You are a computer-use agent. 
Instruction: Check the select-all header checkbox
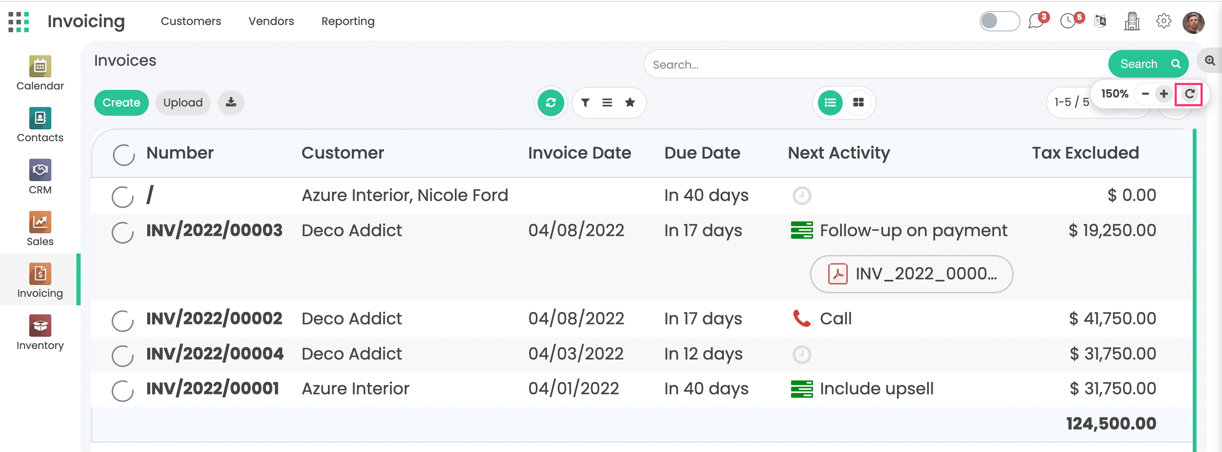[123, 155]
